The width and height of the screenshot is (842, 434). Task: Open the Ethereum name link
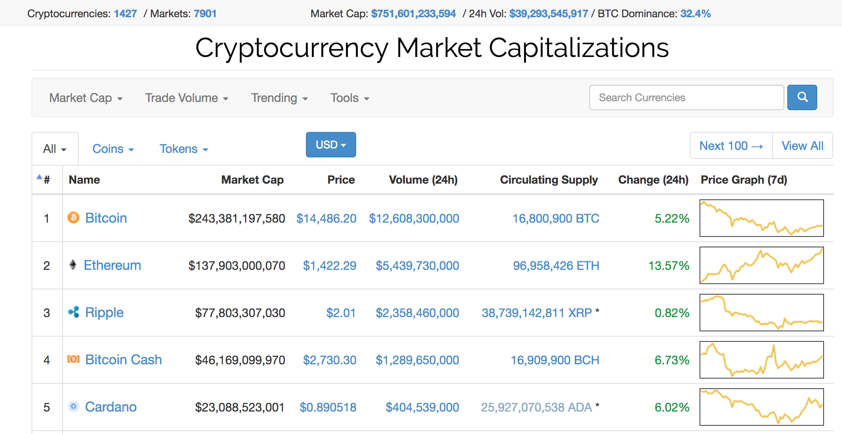(112, 265)
